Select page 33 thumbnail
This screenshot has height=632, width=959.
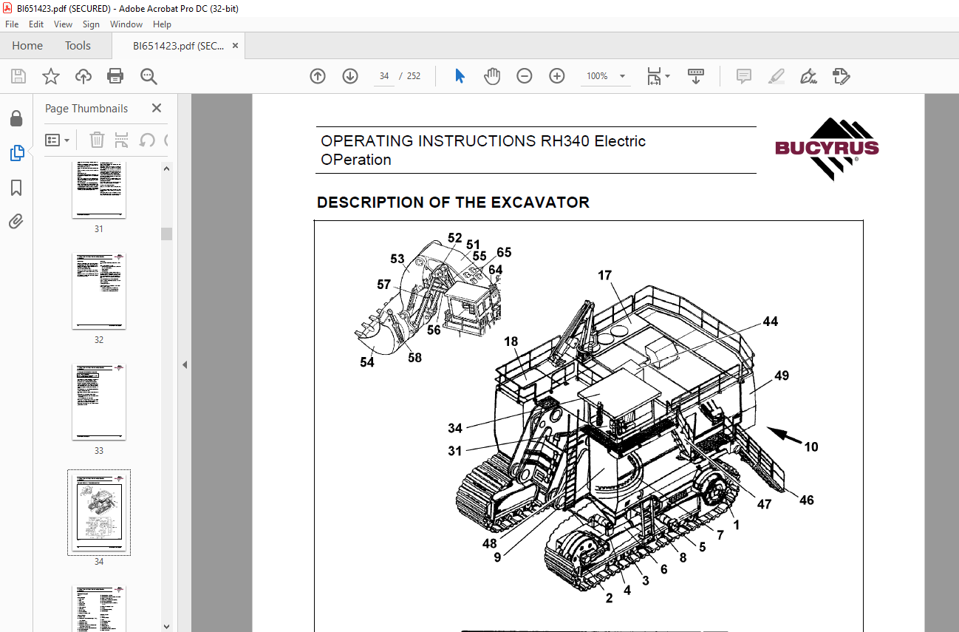99,401
